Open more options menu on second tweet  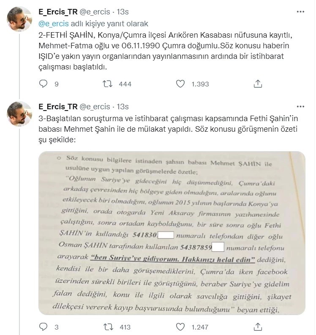[x=300, y=106]
